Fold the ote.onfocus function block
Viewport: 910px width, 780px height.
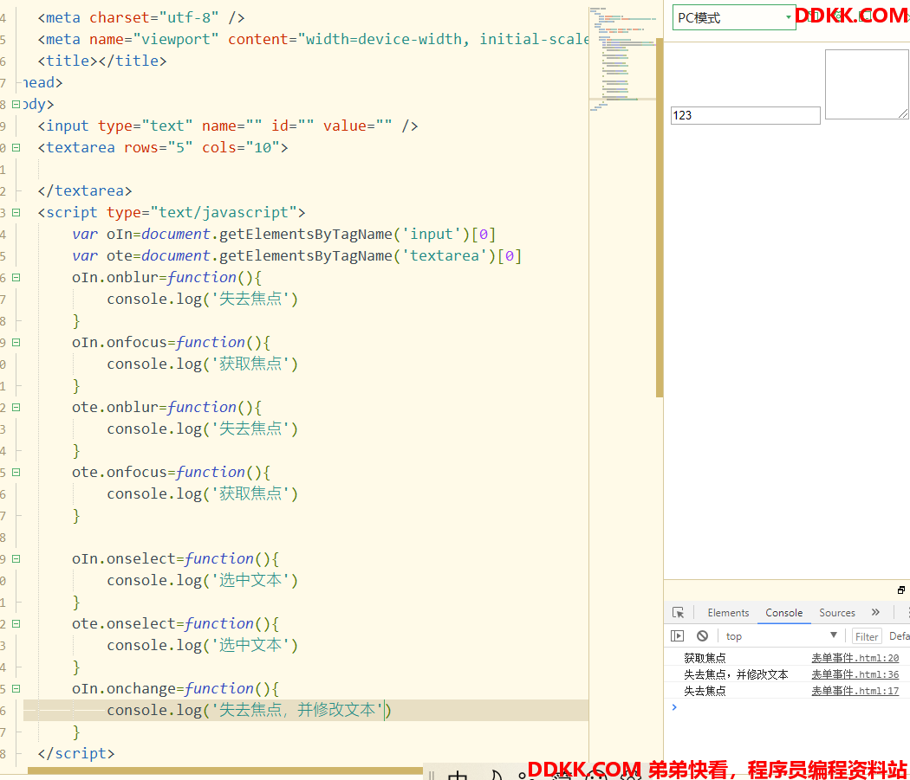[16, 473]
